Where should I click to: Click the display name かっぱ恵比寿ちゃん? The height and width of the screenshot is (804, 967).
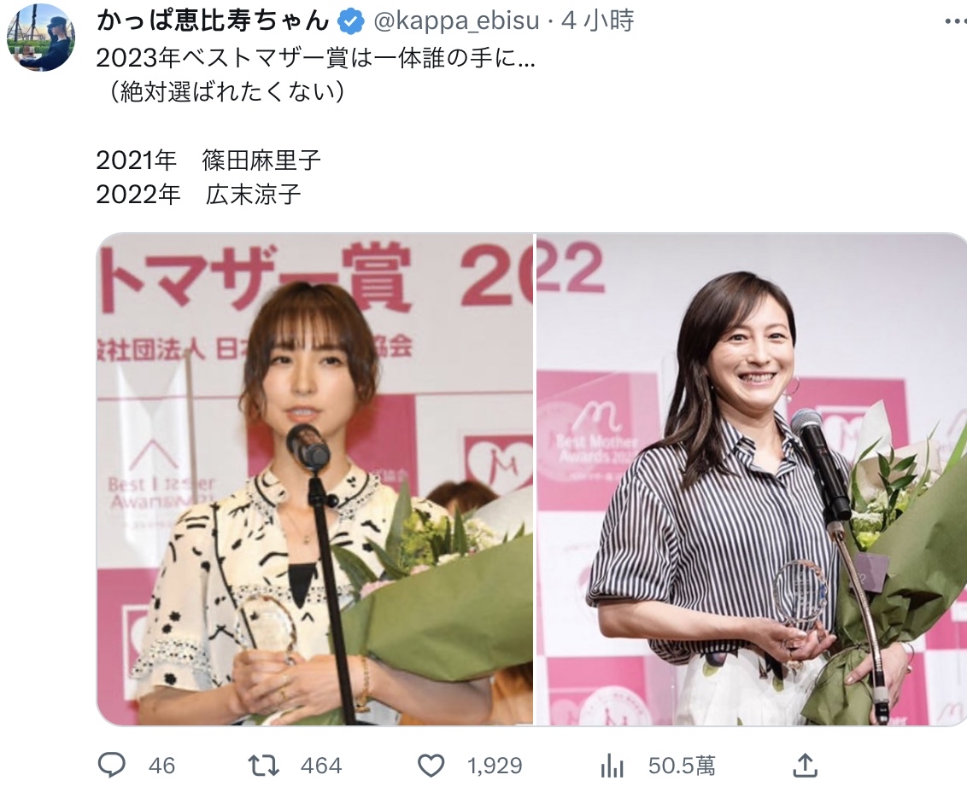tap(214, 21)
